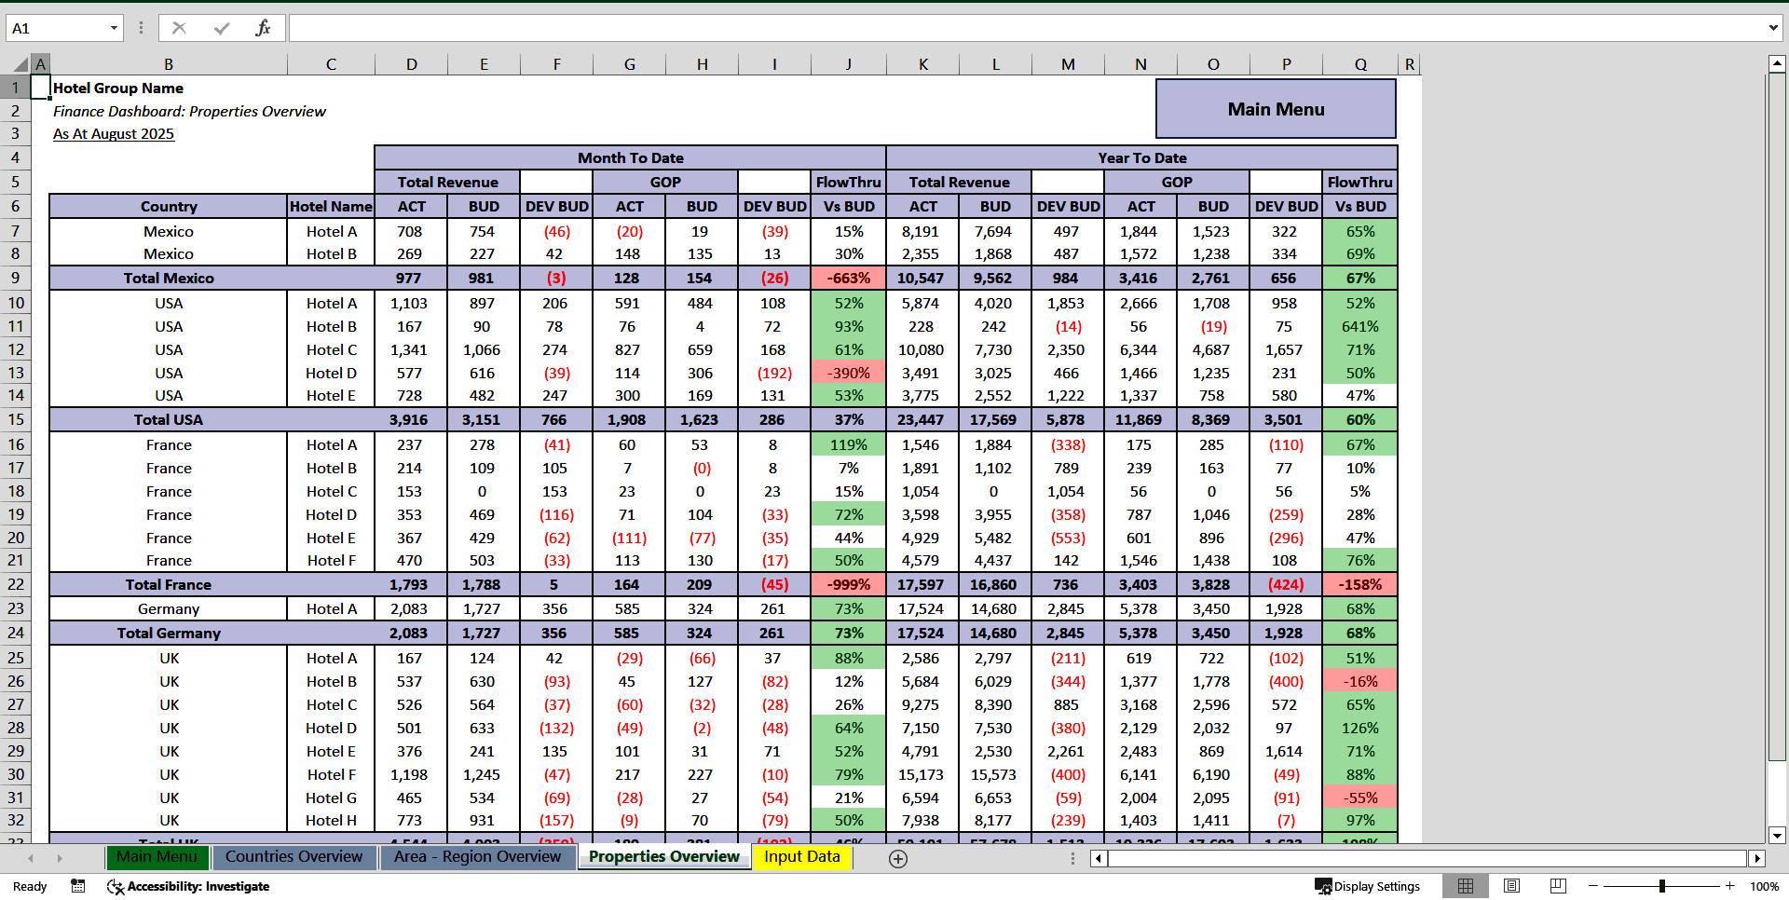
Task: Click the 100% zoom level
Action: pyautogui.click(x=1764, y=886)
